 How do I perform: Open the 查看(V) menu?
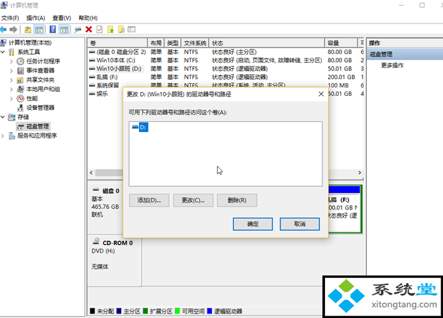point(62,18)
